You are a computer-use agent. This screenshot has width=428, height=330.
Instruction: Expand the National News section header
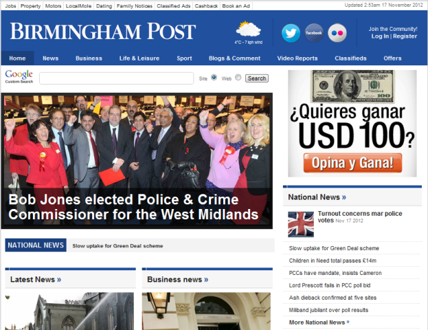(x=317, y=197)
